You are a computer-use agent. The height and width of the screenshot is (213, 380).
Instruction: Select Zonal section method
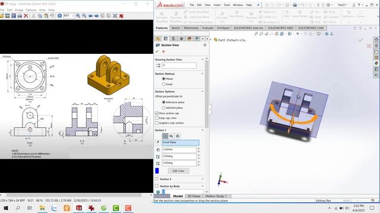[164, 84]
